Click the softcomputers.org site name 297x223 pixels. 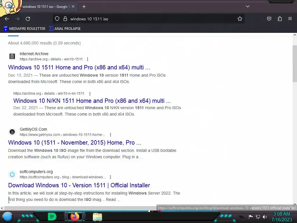(x=36, y=172)
